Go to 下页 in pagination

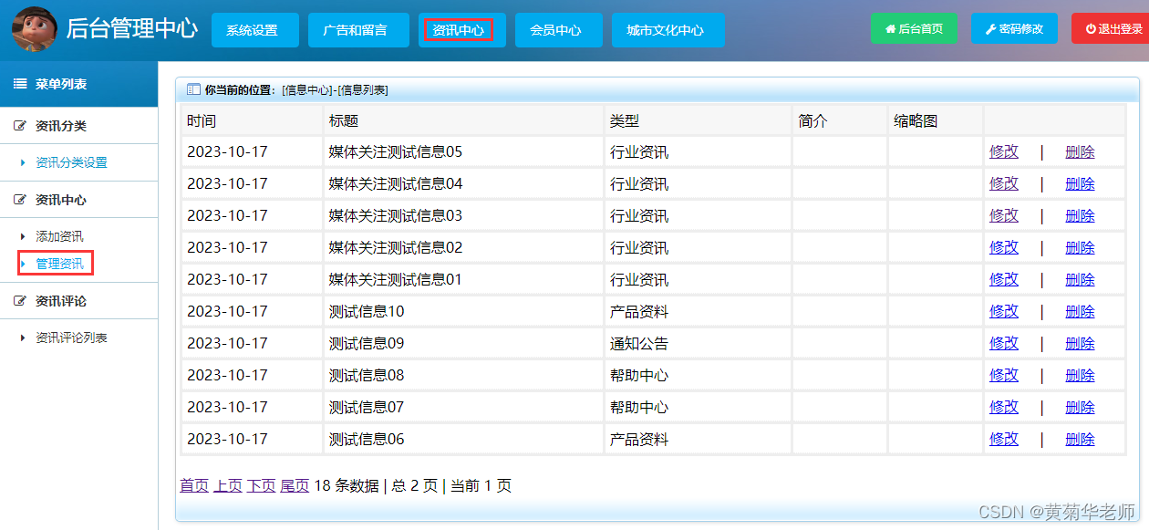pyautogui.click(x=260, y=486)
